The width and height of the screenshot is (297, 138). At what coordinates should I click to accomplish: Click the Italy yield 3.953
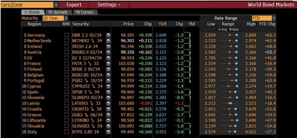161,132
